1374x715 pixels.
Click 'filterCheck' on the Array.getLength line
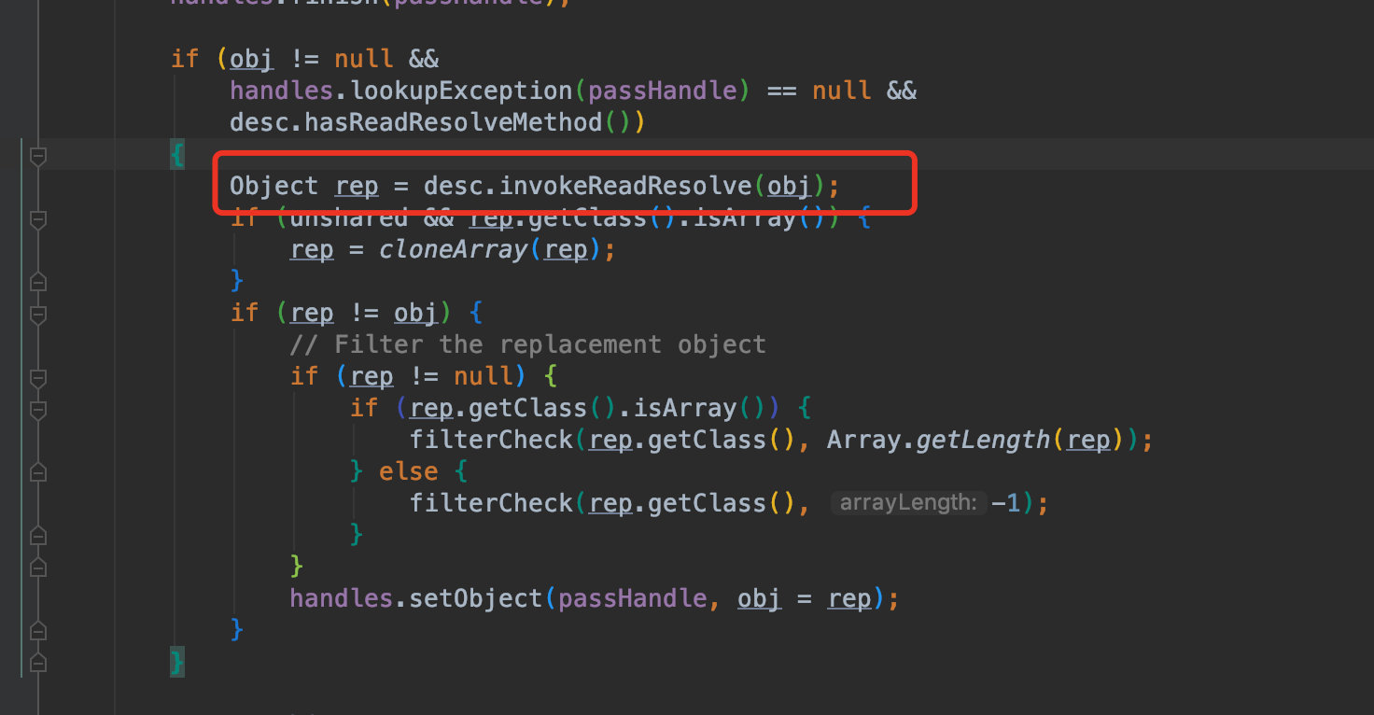[491, 440]
